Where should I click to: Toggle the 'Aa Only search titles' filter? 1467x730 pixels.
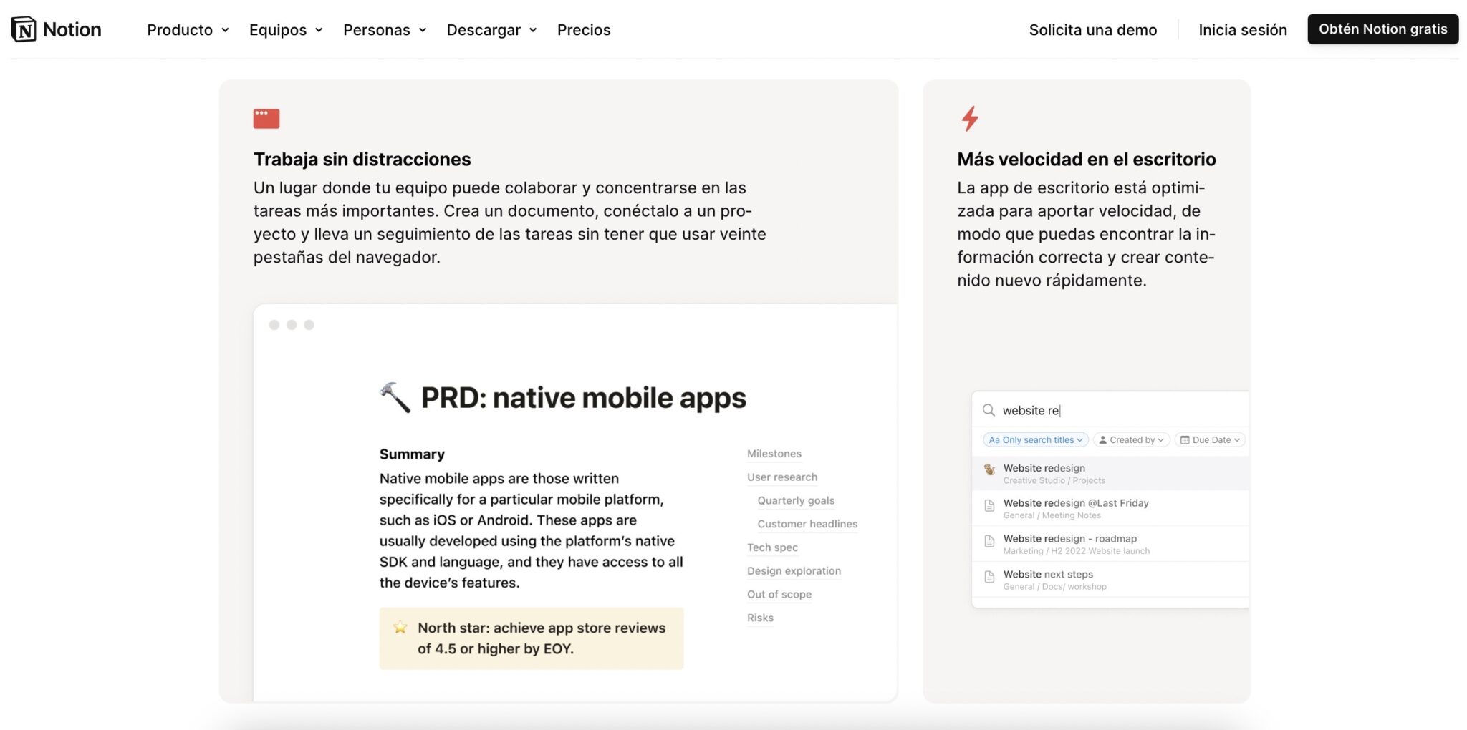(1035, 439)
